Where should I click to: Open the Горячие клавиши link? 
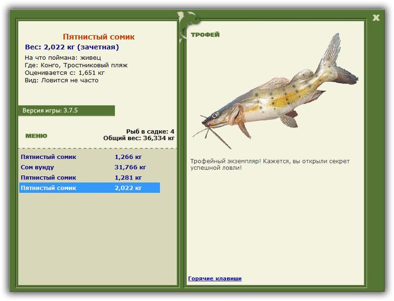215,278
